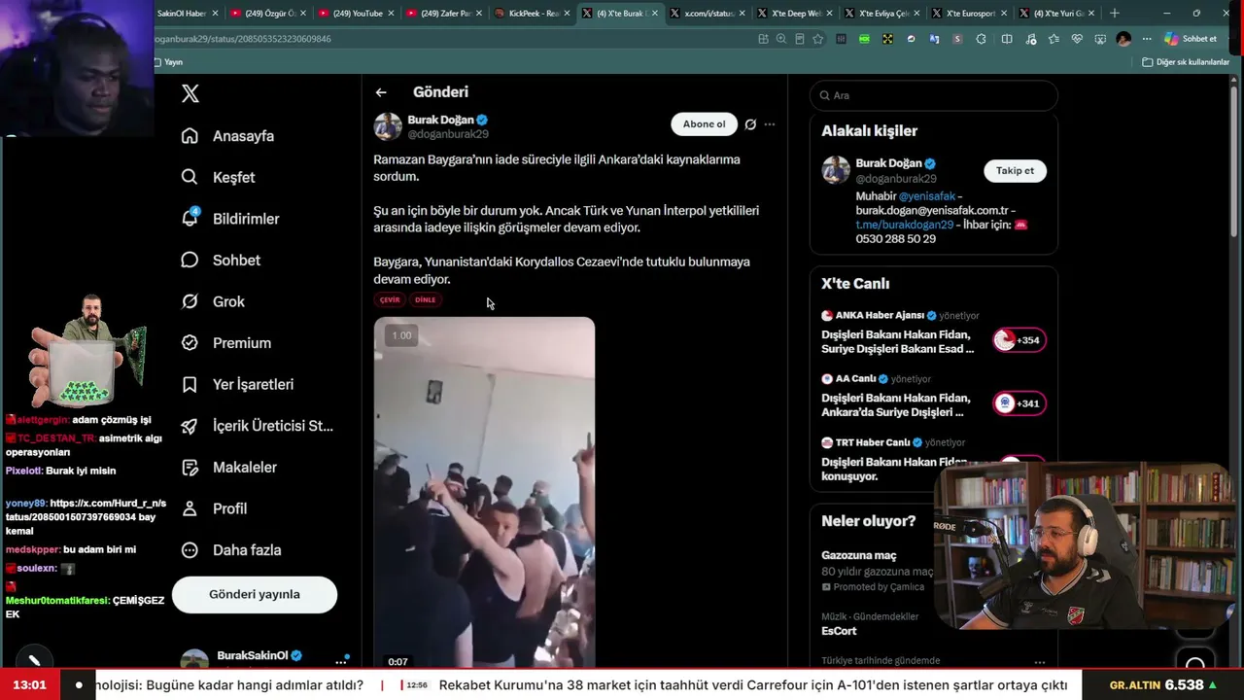Click the Abone ol subscribe button
The width and height of the screenshot is (1244, 700).
(x=704, y=124)
